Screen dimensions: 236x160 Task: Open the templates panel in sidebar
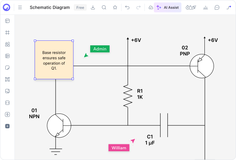[x=7, y=21]
